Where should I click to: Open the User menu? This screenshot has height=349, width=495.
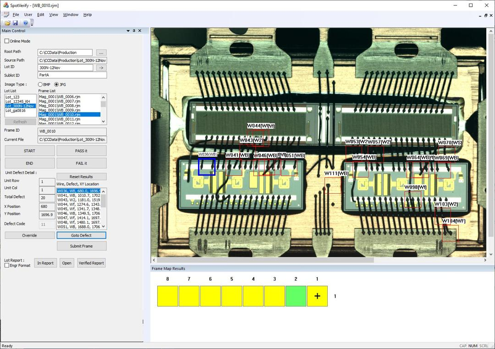(x=28, y=15)
